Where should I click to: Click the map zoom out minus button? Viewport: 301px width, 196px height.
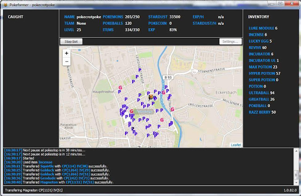click(67, 62)
